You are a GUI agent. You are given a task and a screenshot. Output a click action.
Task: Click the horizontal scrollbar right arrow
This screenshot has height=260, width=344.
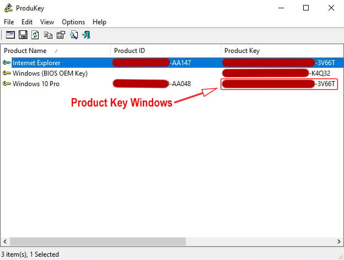pos(338,242)
